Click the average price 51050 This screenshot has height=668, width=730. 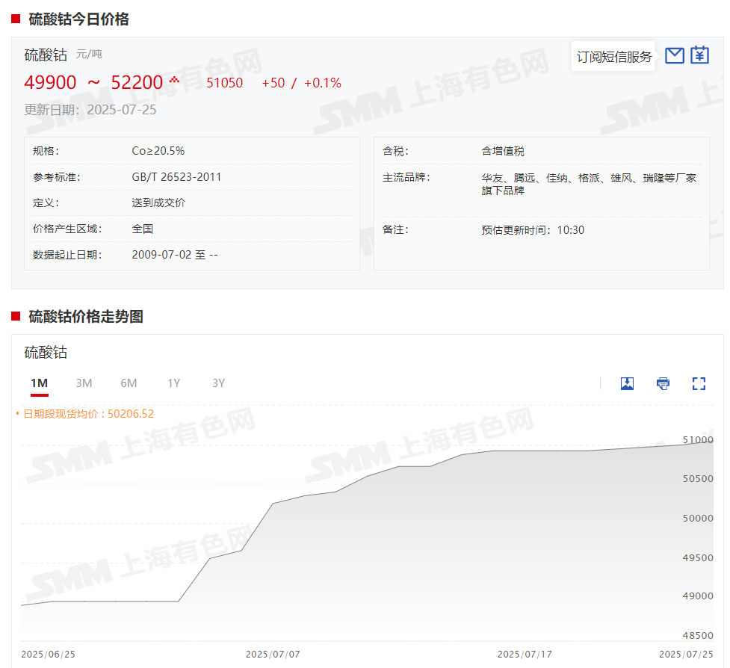224,83
